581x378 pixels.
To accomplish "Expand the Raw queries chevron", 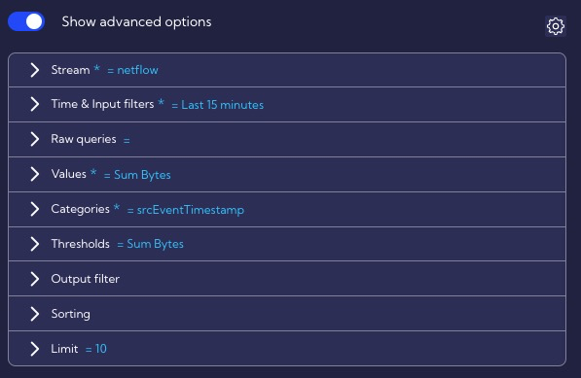I will click(34, 139).
